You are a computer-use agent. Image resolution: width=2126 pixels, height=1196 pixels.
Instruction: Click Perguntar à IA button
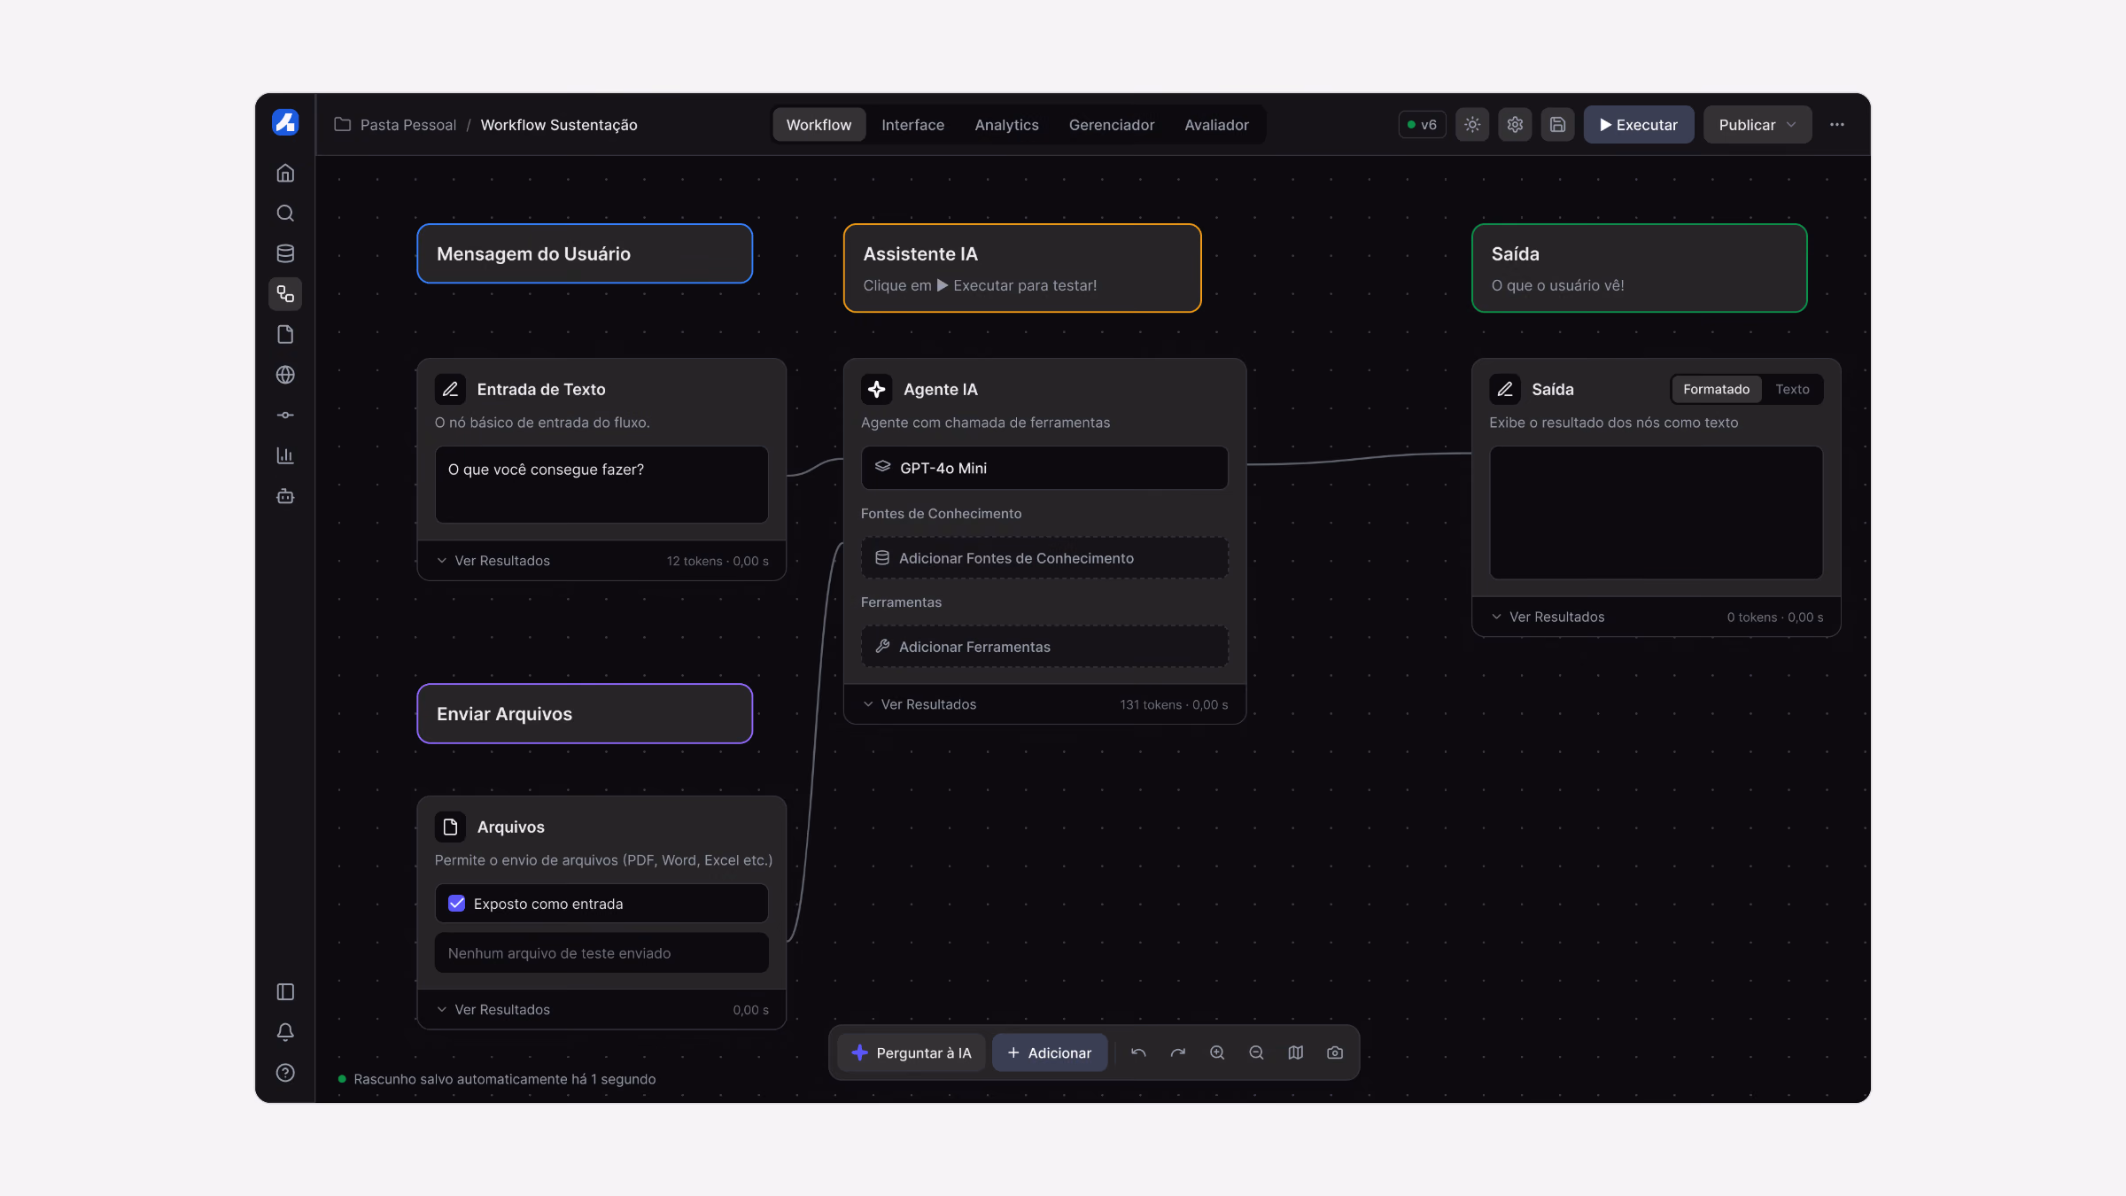tap(912, 1052)
